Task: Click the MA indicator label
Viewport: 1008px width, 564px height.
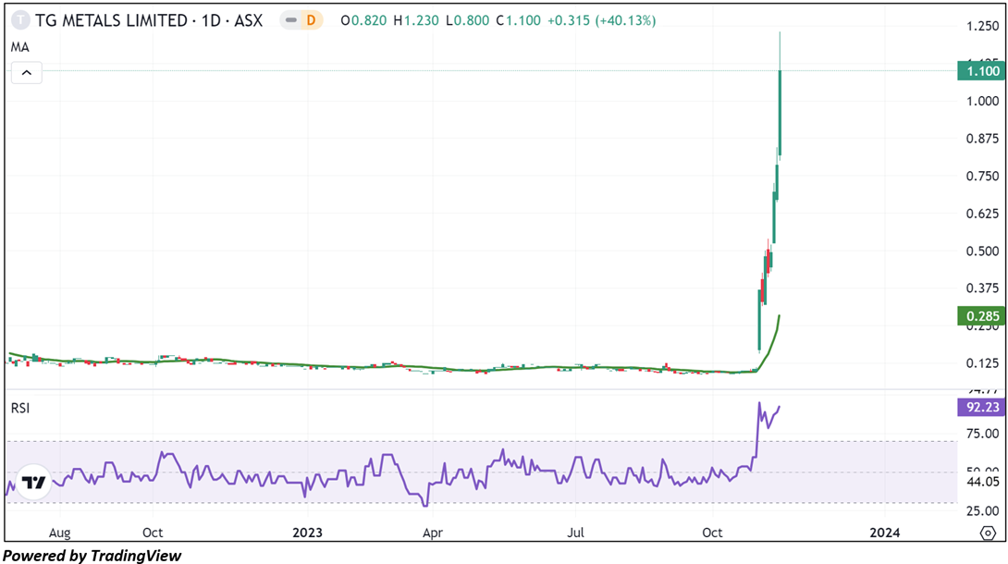Action: tap(20, 47)
